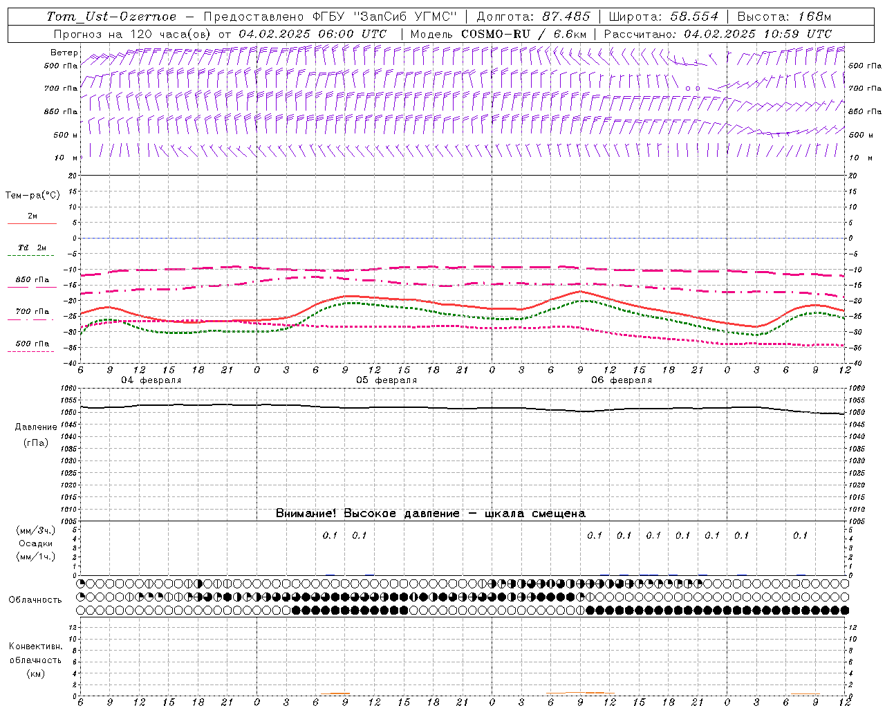
Task: Click the 500 м wind level label on left
Action: (65, 135)
